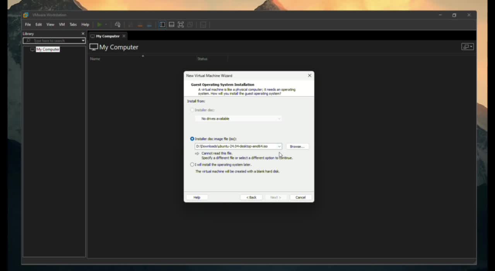
Task: Select the Installer disc radio option
Action: [192, 110]
